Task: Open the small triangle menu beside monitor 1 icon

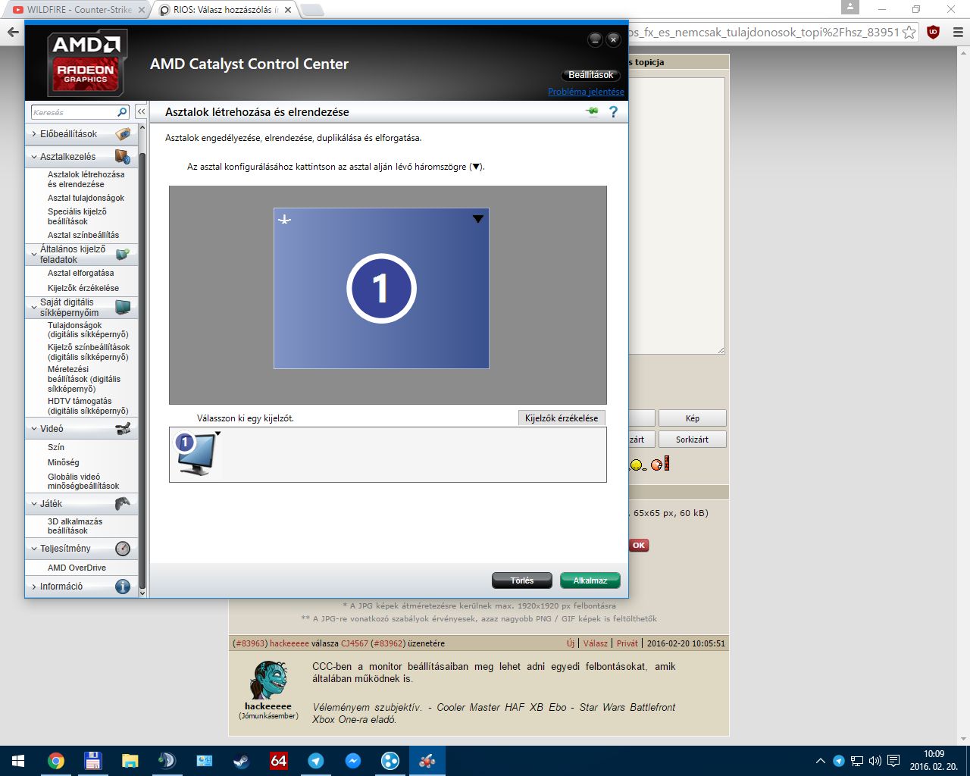Action: 218,434
